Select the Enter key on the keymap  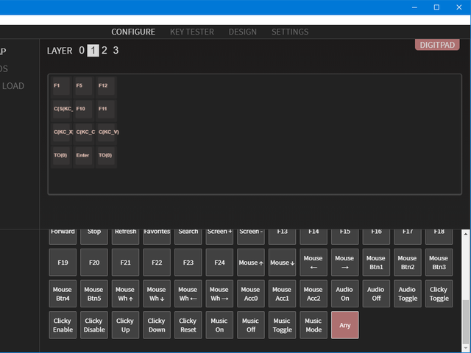click(x=83, y=156)
